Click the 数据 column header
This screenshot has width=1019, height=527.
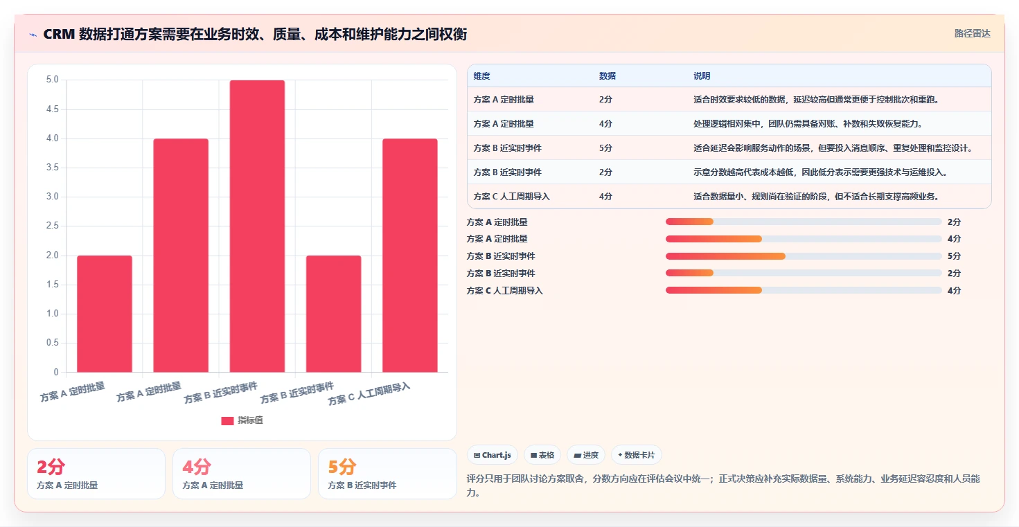click(x=608, y=76)
